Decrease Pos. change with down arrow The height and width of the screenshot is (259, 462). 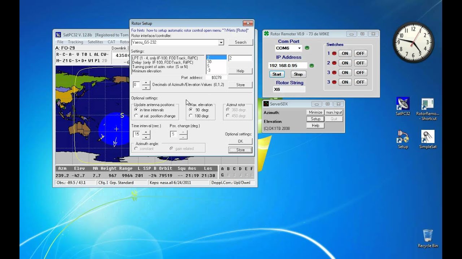[183, 136]
